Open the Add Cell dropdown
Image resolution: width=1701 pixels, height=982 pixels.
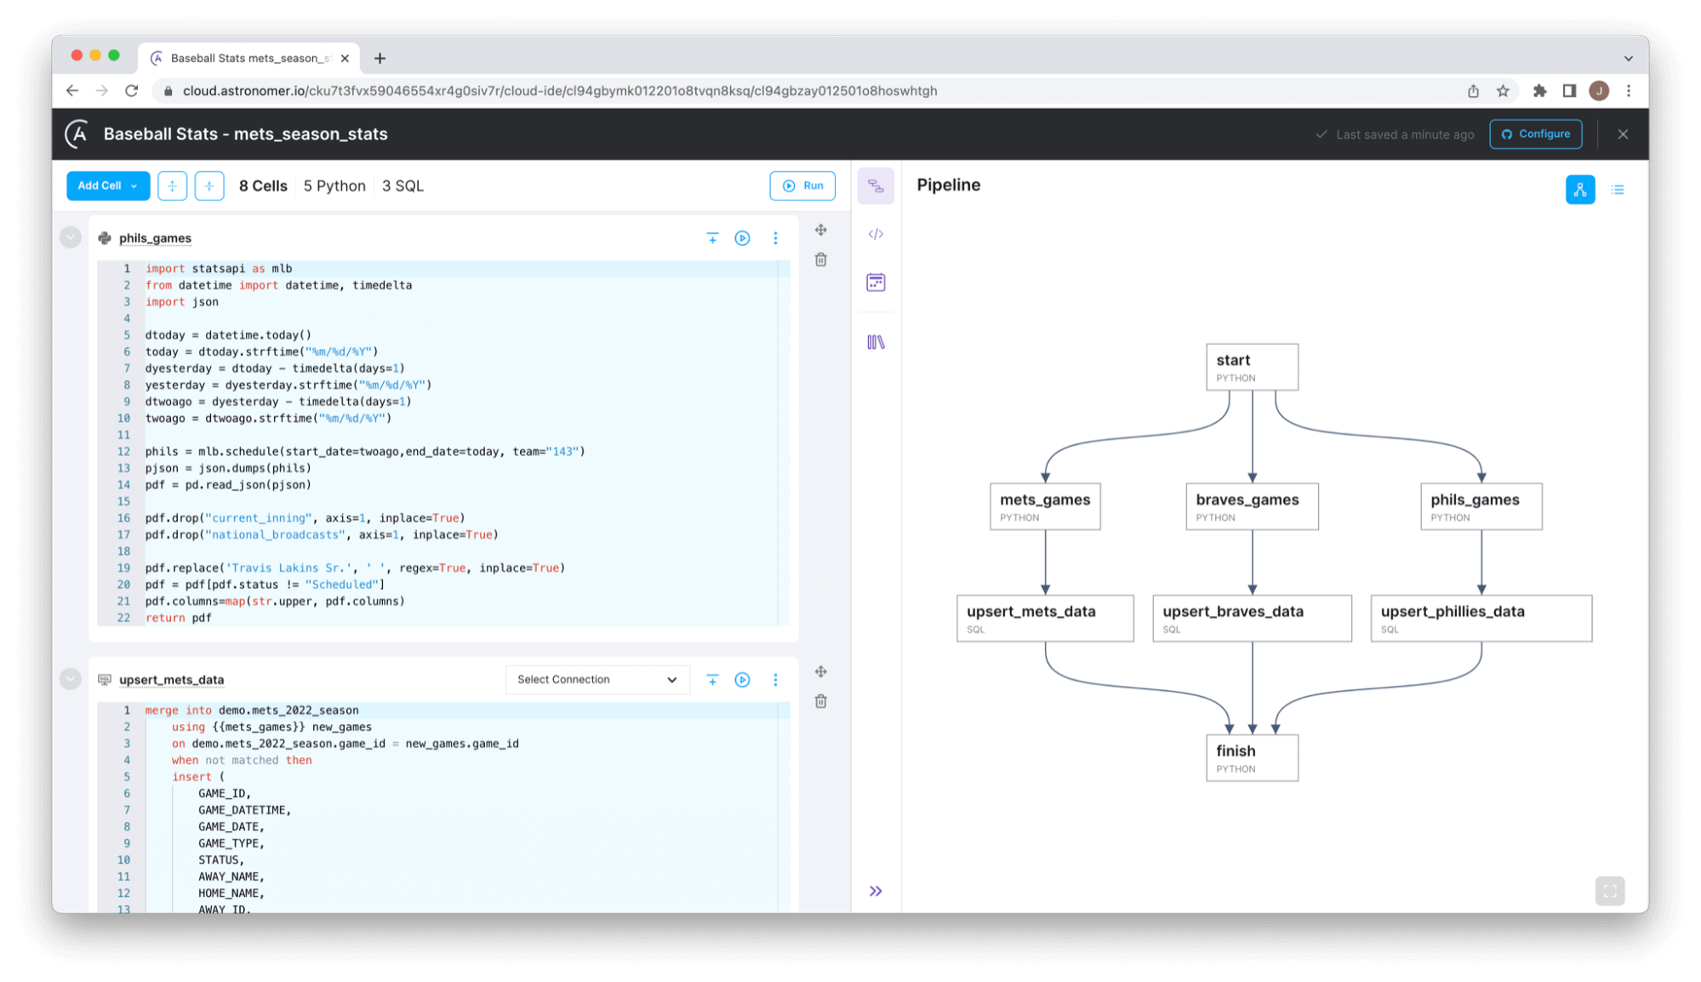[108, 186]
